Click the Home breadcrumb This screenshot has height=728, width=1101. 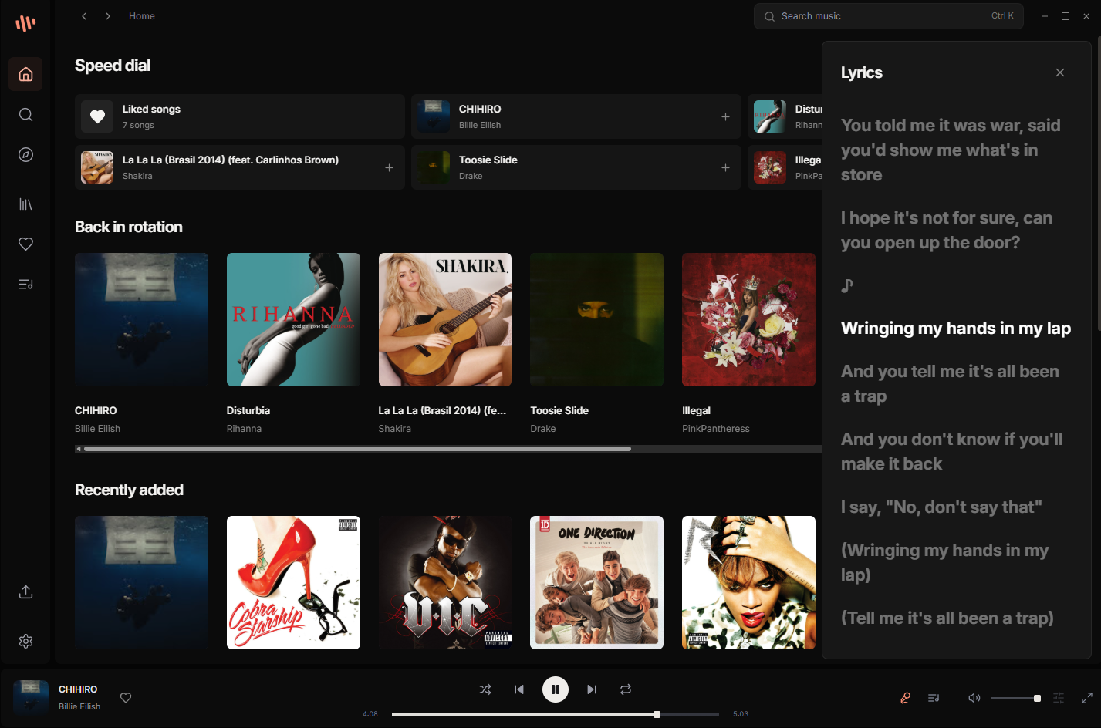pos(142,16)
